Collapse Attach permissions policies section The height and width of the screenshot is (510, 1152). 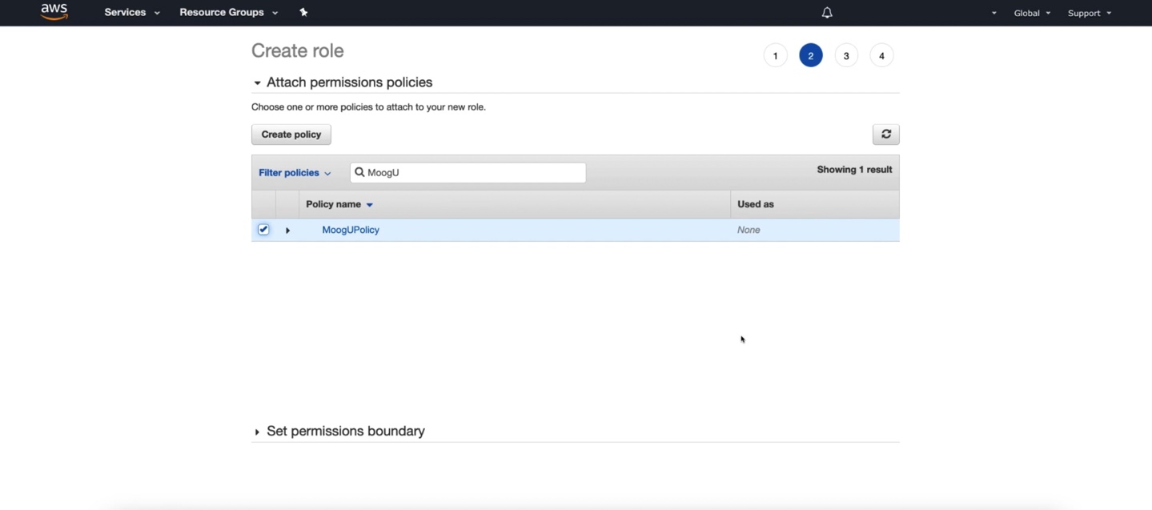point(257,83)
